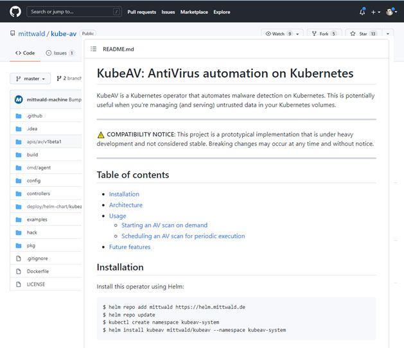Click the Dockerfile file icon
The height and width of the screenshot is (348, 404).
coord(18,271)
